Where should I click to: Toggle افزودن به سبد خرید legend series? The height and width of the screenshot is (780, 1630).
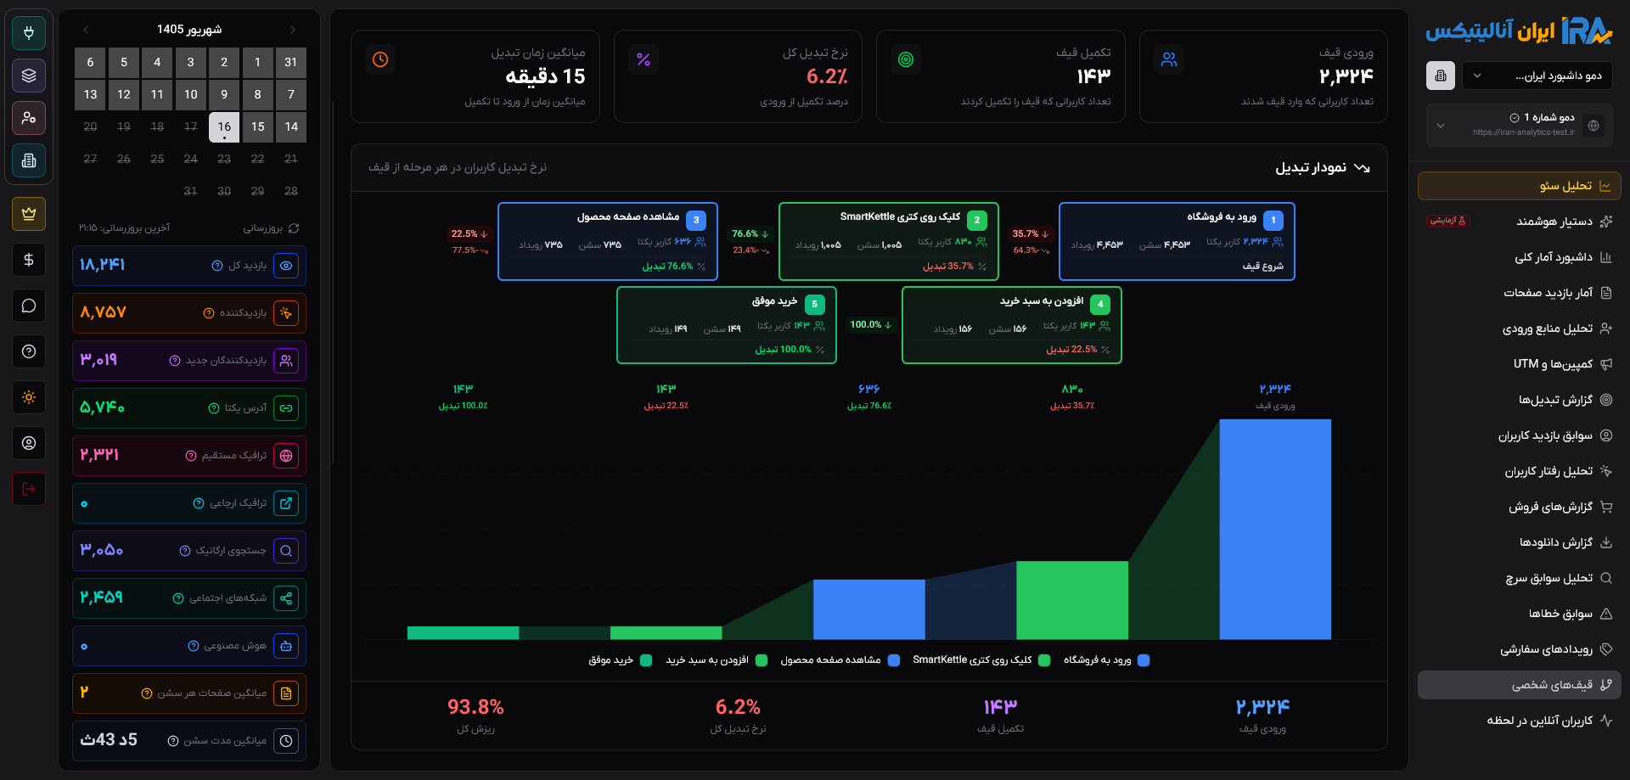(x=717, y=660)
